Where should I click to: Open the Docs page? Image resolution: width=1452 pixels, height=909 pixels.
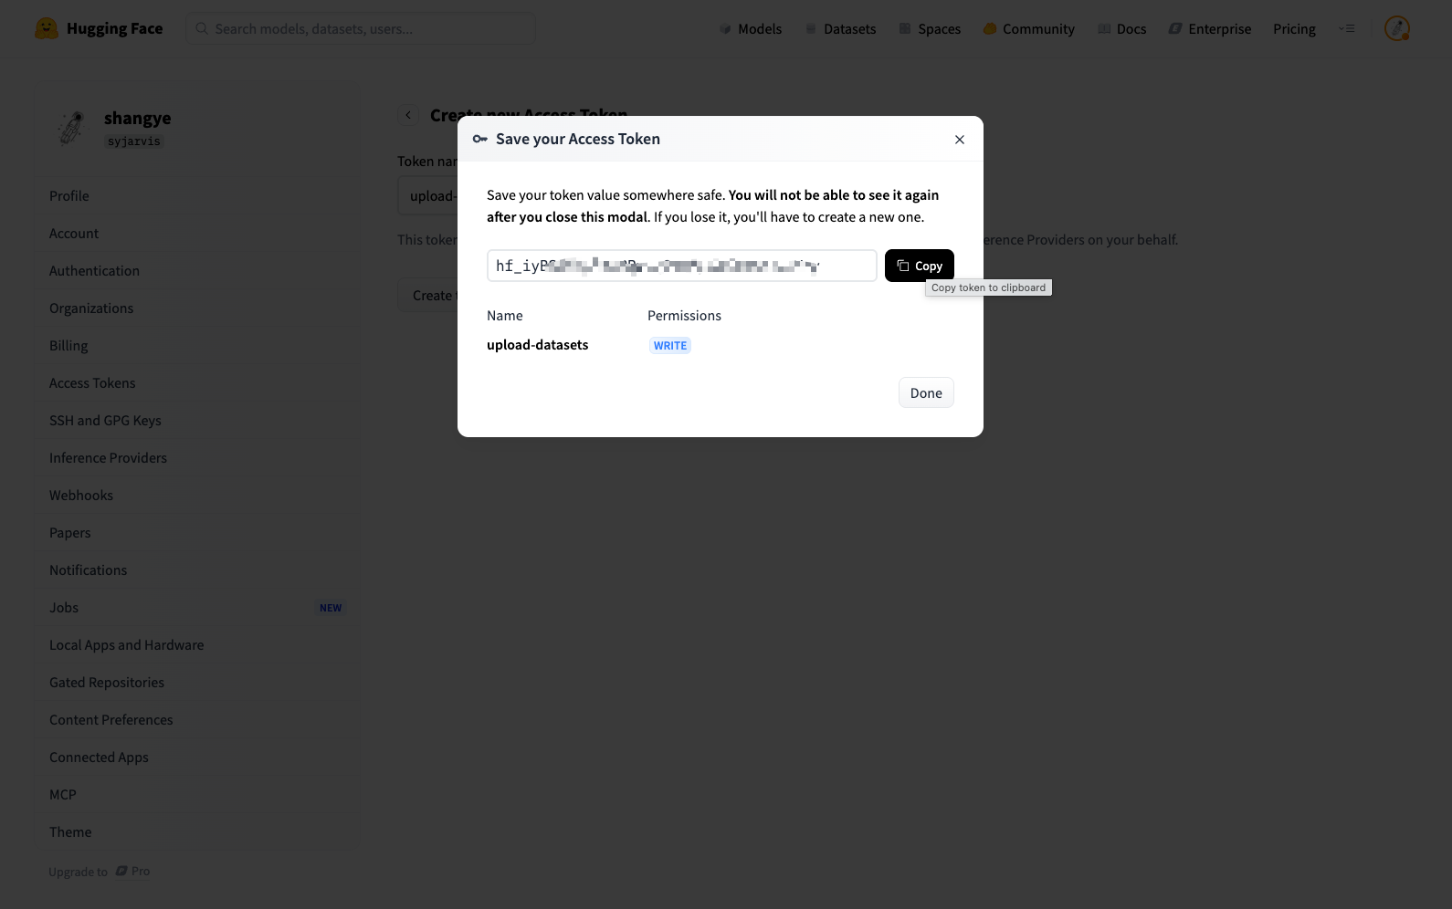[1121, 29]
